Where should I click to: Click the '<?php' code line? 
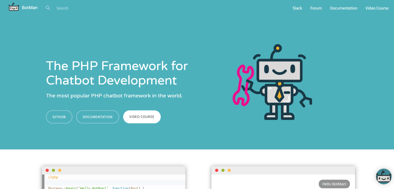tap(53, 177)
